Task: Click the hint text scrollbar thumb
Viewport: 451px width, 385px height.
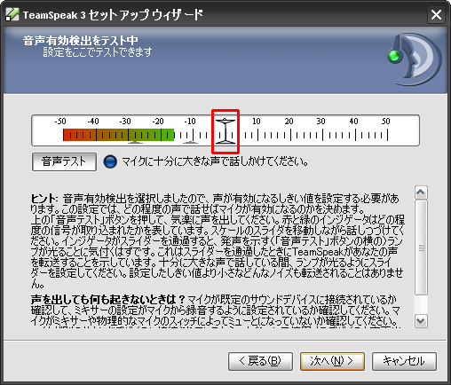Action: 421,247
